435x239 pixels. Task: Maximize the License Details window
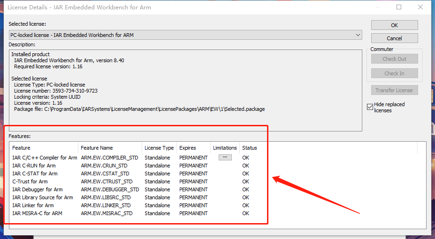pyautogui.click(x=399, y=7)
